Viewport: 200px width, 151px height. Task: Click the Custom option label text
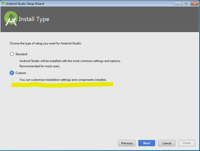click(x=21, y=73)
